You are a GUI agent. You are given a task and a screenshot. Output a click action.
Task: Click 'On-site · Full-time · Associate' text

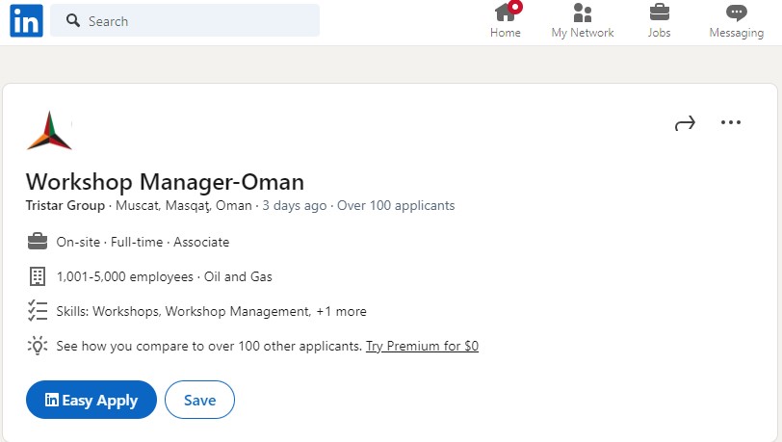click(x=143, y=242)
